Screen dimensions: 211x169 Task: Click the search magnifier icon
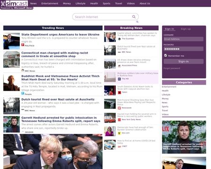pyautogui.click(x=134, y=17)
